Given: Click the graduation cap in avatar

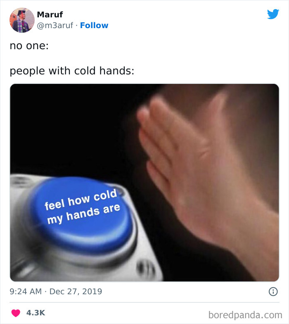Looking at the screenshot, I should point(21,13).
